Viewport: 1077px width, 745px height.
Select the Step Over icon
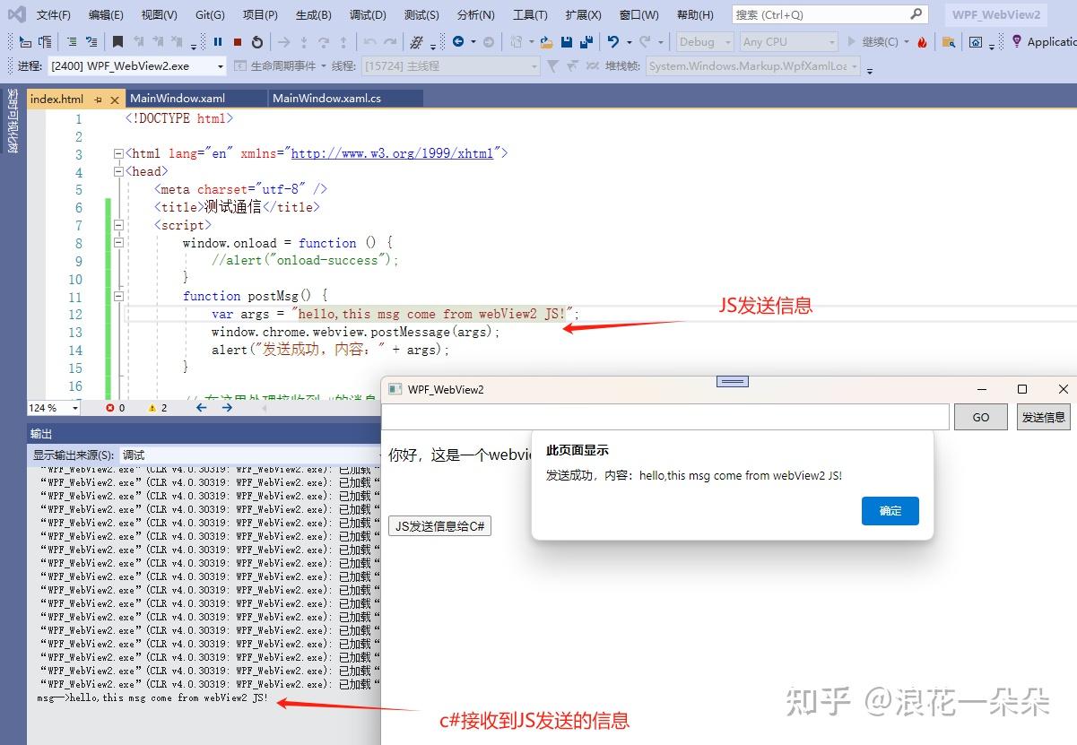pyautogui.click(x=324, y=40)
